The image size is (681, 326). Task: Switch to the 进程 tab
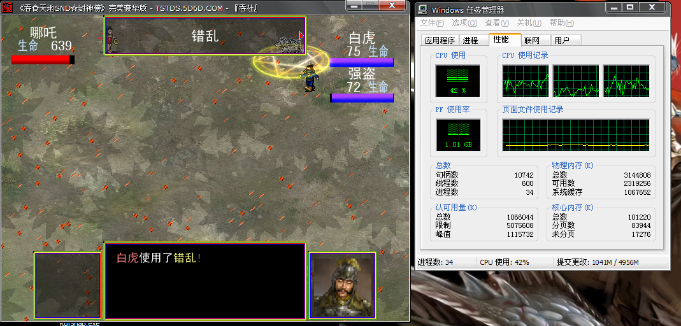click(473, 40)
